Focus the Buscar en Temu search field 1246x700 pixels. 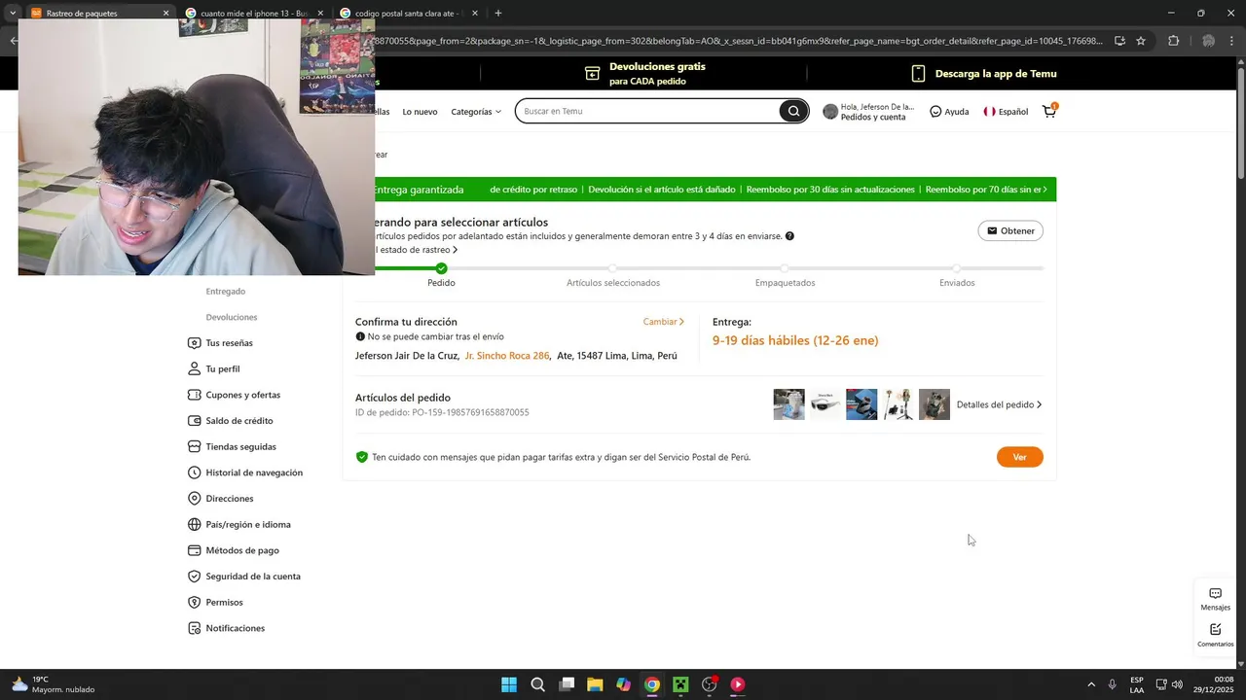tap(648, 111)
